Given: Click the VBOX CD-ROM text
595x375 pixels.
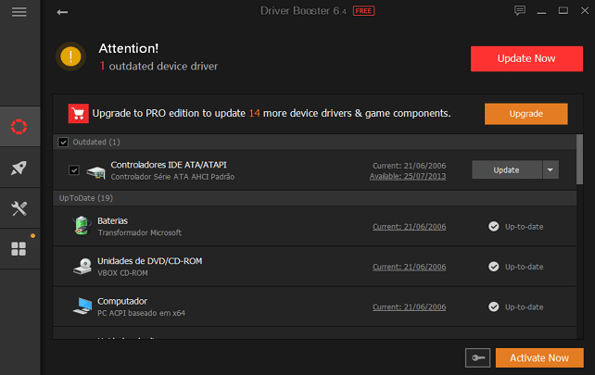Looking at the screenshot, I should coord(122,272).
